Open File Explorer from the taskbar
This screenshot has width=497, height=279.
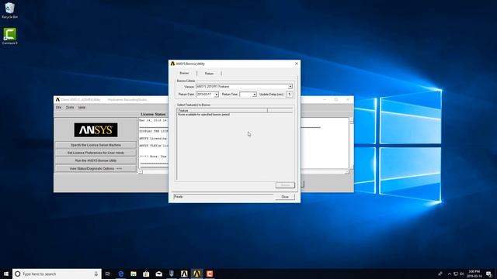pos(134,274)
